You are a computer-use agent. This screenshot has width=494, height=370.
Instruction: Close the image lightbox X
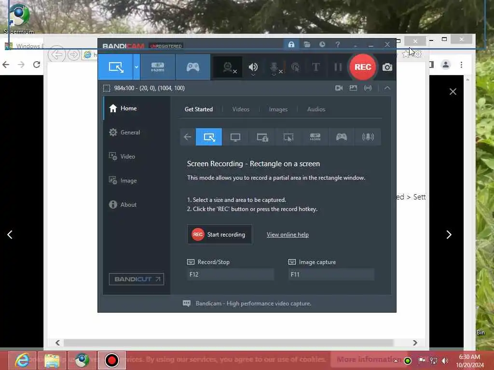(453, 92)
